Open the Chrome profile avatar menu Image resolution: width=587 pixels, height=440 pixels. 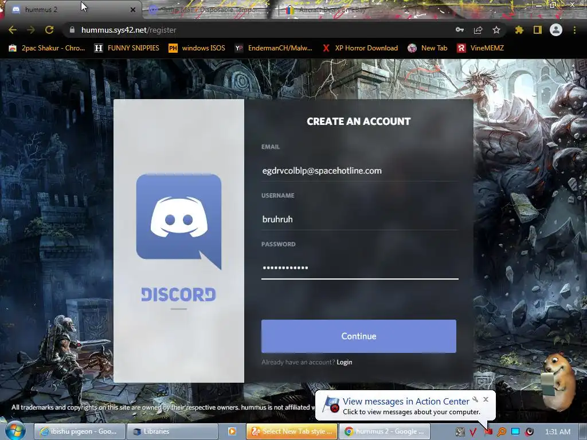pos(556,30)
